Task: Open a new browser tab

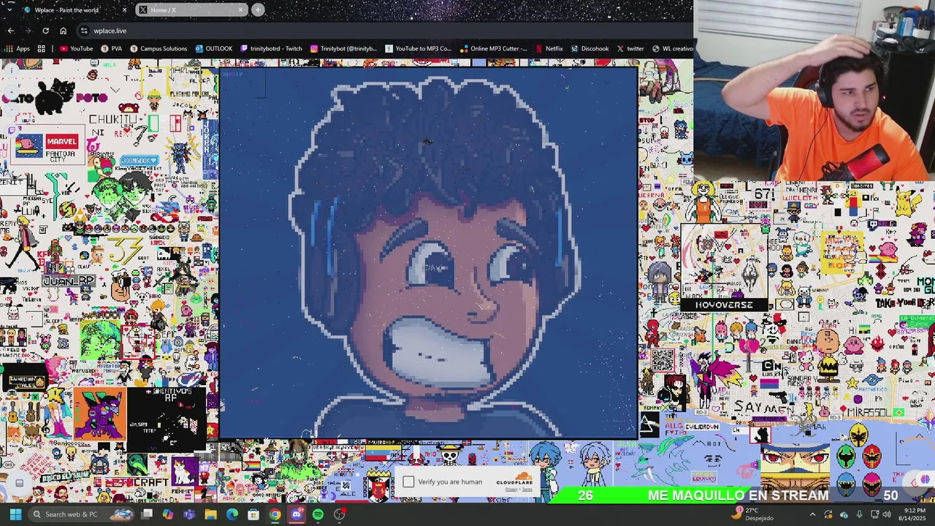Action: click(258, 9)
